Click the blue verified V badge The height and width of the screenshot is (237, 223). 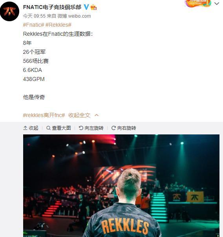(x=86, y=7)
